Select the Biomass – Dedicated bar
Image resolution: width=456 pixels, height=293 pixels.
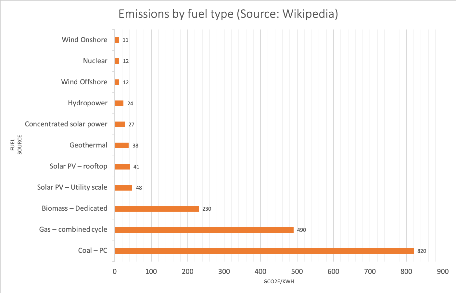pos(157,209)
